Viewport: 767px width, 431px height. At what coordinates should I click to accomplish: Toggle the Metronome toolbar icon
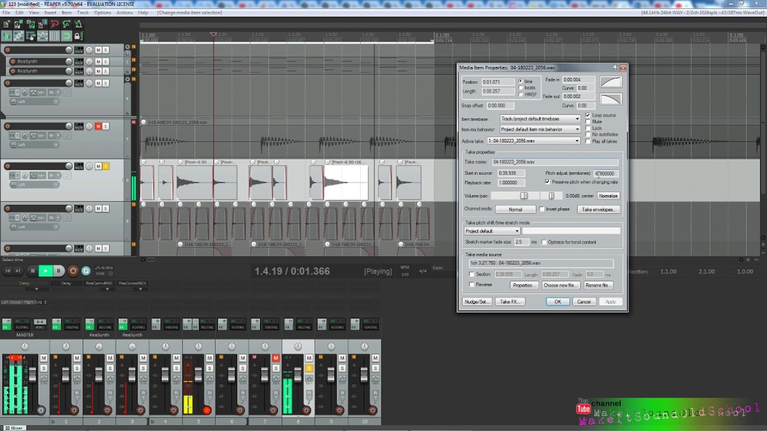click(x=78, y=24)
